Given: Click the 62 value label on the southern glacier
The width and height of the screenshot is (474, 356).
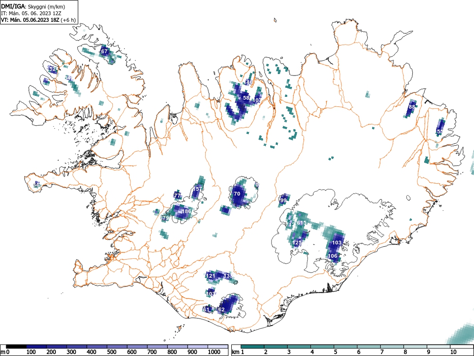Looking at the screenshot, I should (x=221, y=309).
